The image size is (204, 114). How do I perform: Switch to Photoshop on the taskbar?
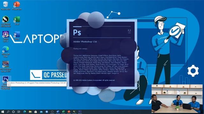(80, 112)
